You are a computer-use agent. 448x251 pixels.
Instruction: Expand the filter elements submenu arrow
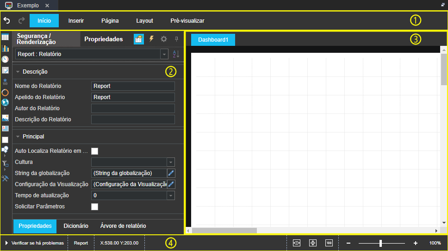tap(5, 170)
